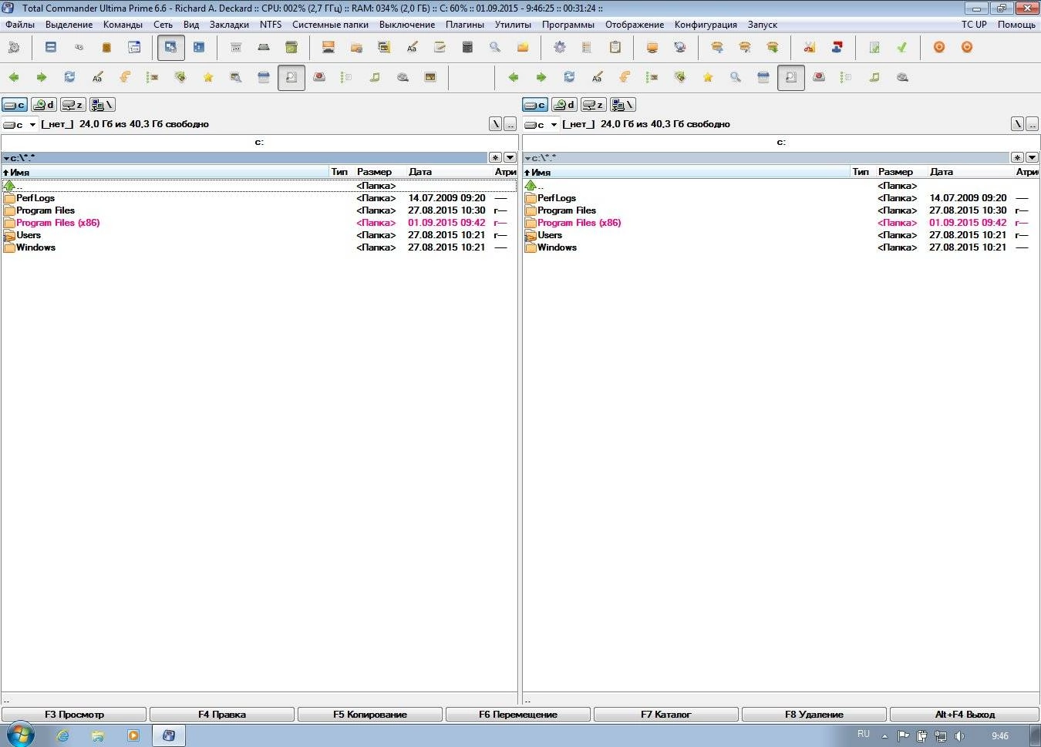Open the Помощь menu
Image resolution: width=1041 pixels, height=747 pixels.
pyautogui.click(x=1016, y=25)
